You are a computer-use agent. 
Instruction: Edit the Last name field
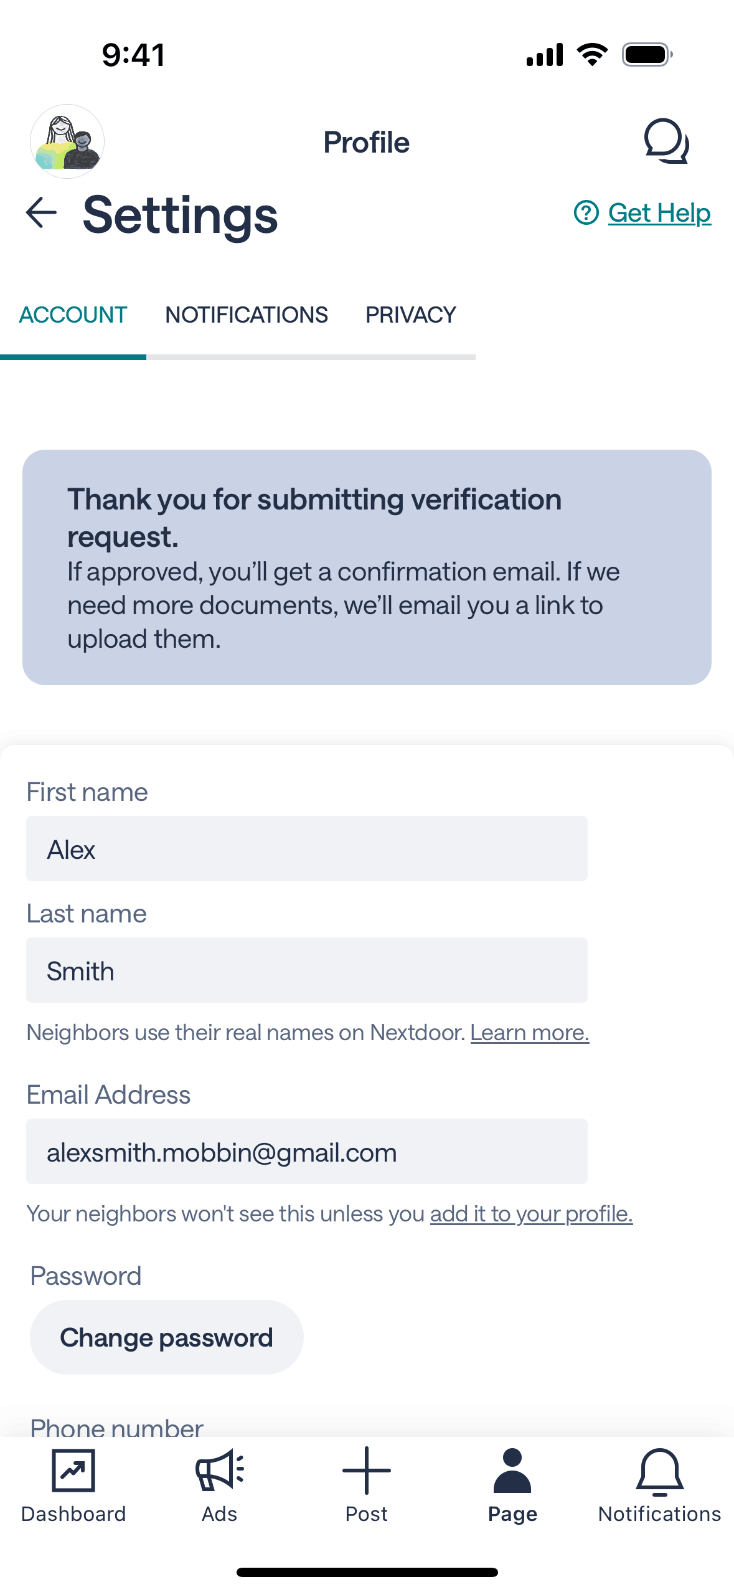306,970
